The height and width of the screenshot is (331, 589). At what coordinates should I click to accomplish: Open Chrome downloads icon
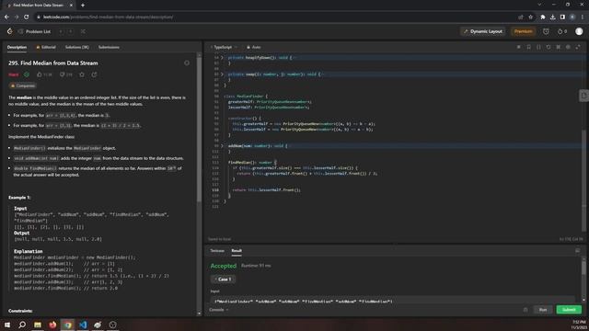(552, 17)
